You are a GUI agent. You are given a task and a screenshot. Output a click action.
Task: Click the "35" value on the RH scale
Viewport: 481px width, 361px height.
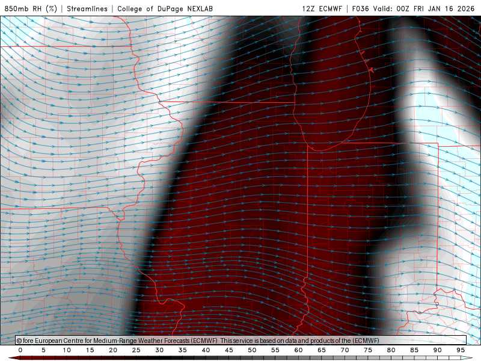click(183, 350)
